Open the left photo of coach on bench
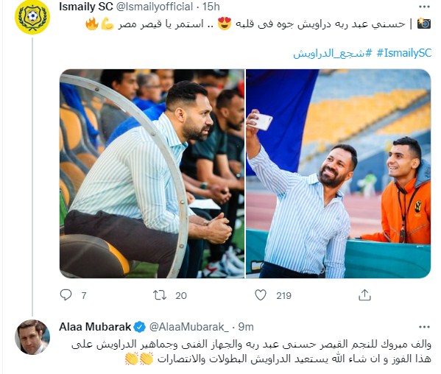 152,174
